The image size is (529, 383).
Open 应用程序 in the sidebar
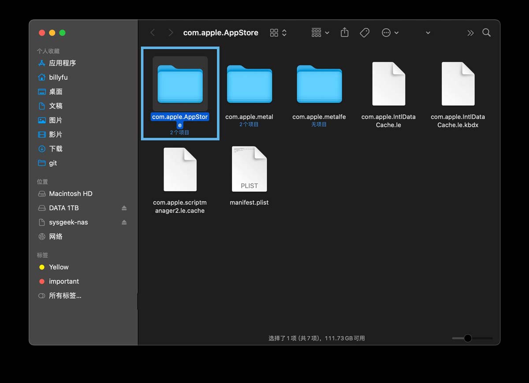point(62,63)
